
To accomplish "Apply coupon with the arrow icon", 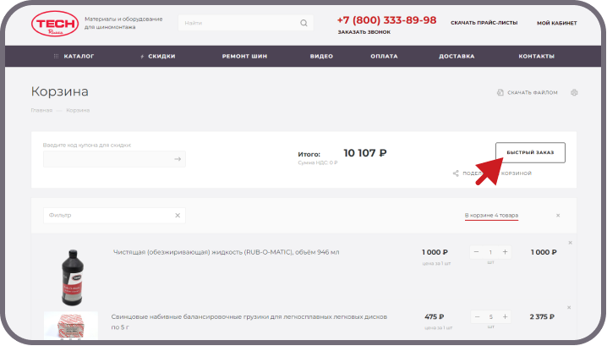I will pos(178,158).
